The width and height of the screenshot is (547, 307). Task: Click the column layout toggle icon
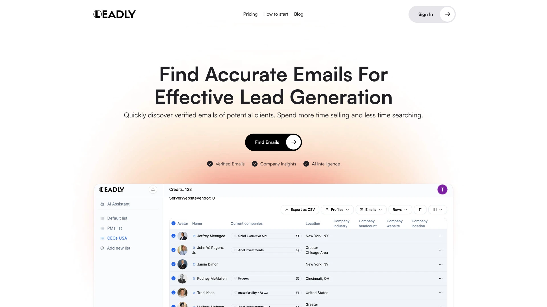point(435,209)
